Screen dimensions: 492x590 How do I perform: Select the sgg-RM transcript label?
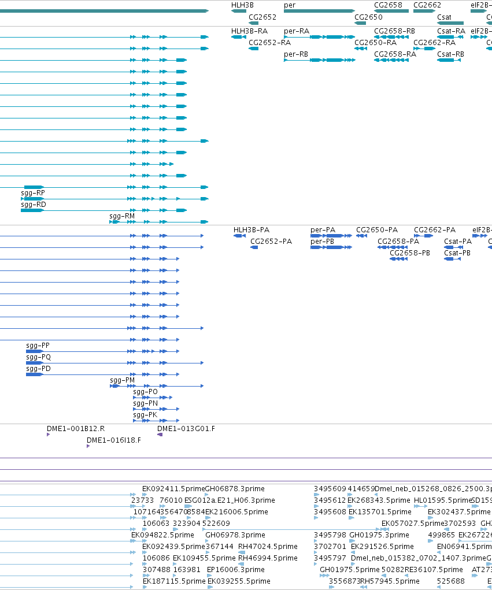122,216
